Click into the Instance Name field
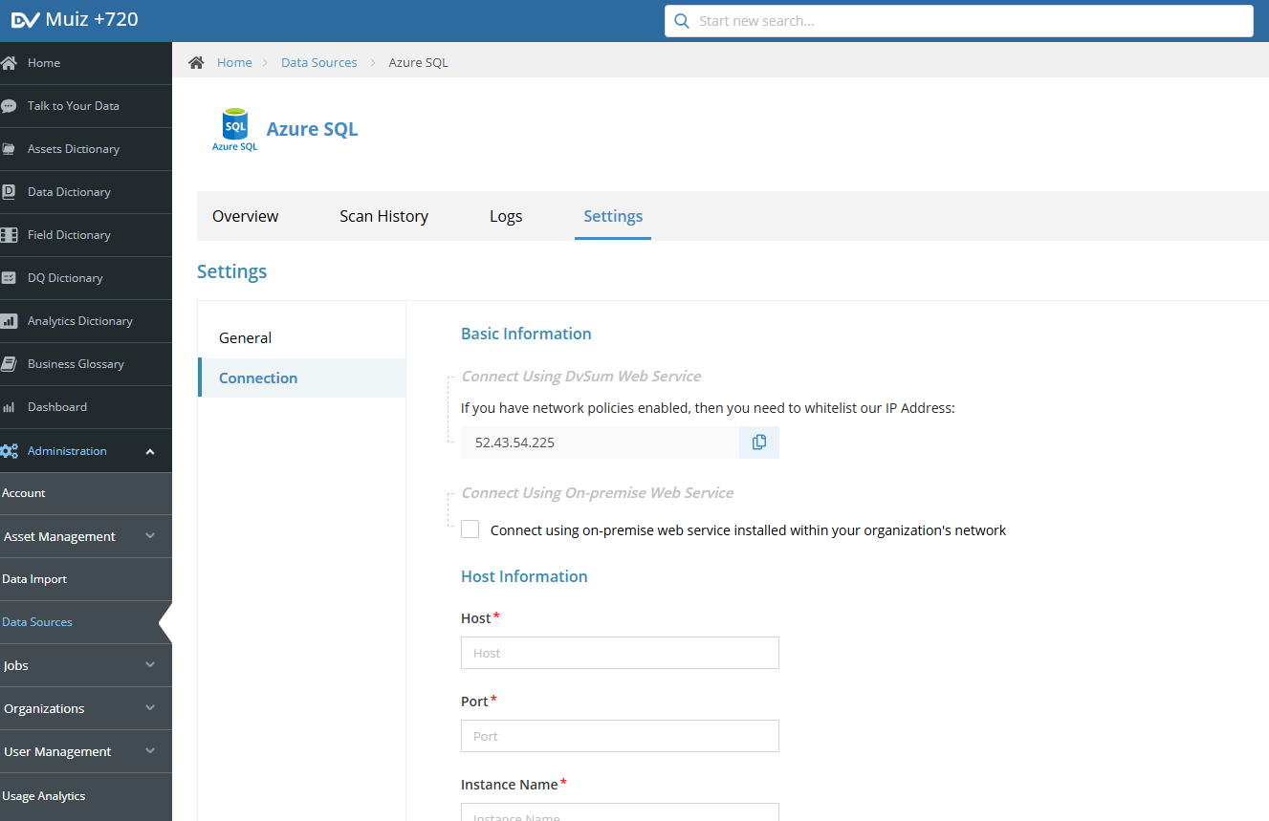Image resolution: width=1269 pixels, height=821 pixels. (620, 812)
